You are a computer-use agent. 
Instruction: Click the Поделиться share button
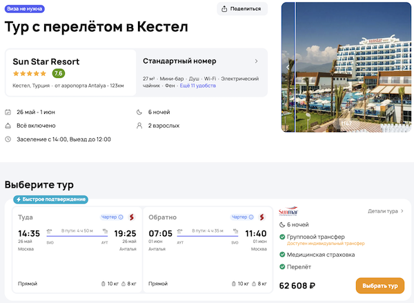(242, 9)
